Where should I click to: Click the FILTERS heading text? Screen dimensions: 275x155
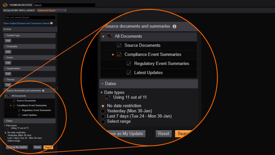click(7, 29)
